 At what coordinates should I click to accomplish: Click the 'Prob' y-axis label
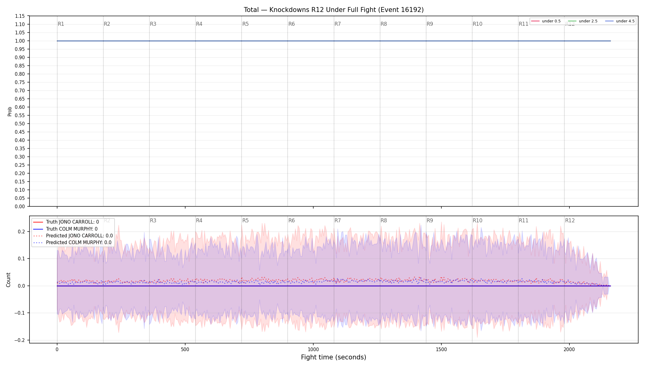[x=10, y=111]
